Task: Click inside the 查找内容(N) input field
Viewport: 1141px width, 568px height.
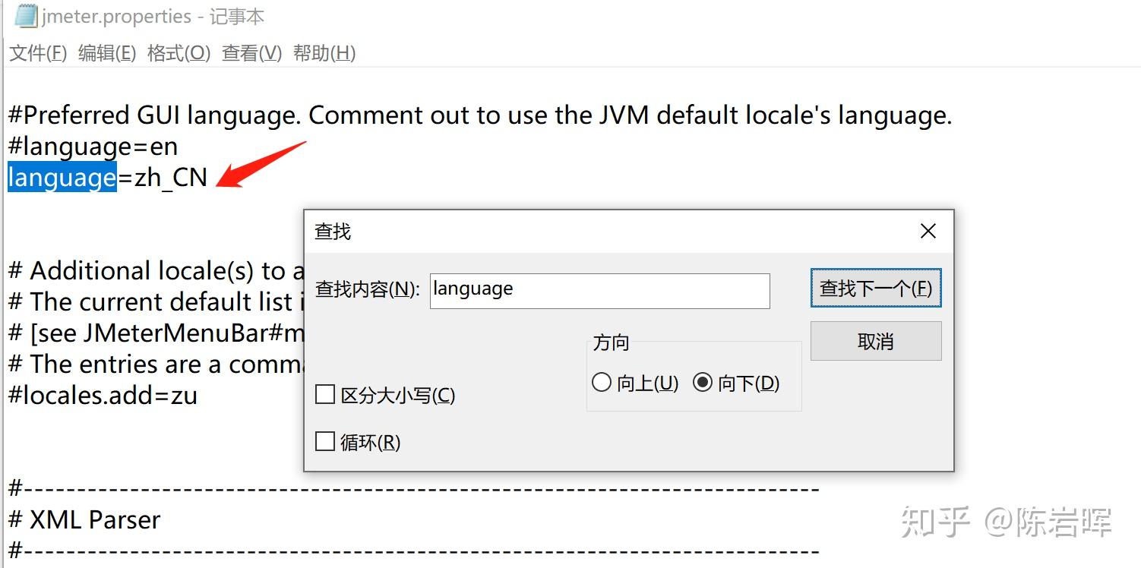Action: (599, 290)
